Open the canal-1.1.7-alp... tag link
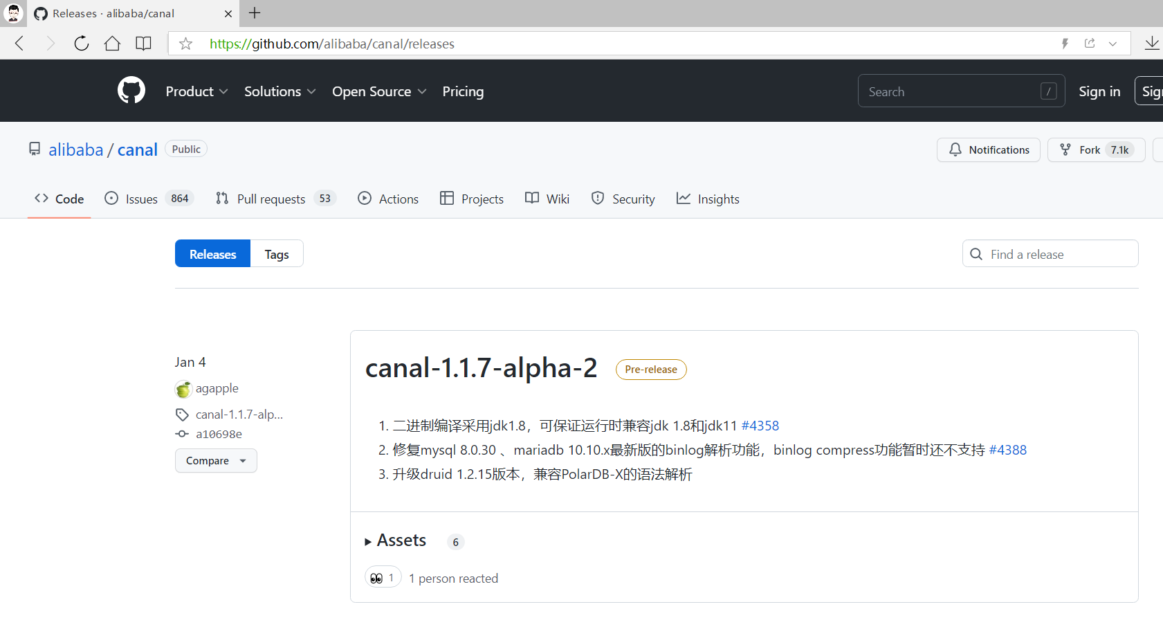This screenshot has height=618, width=1163. tap(239, 415)
